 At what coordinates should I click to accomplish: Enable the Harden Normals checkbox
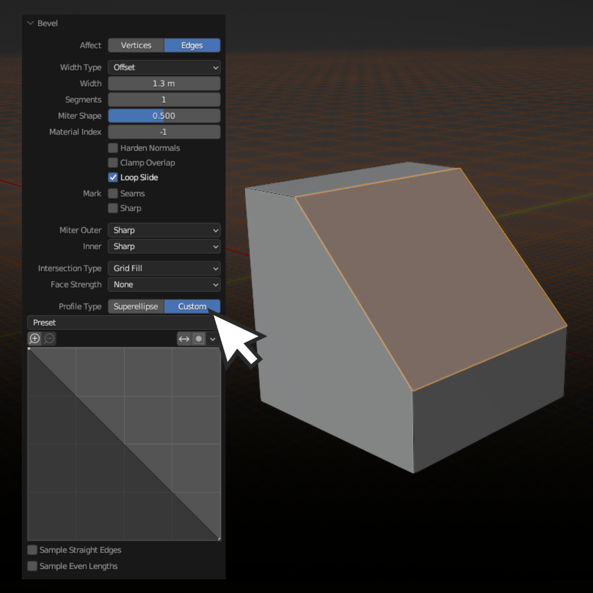click(x=113, y=148)
